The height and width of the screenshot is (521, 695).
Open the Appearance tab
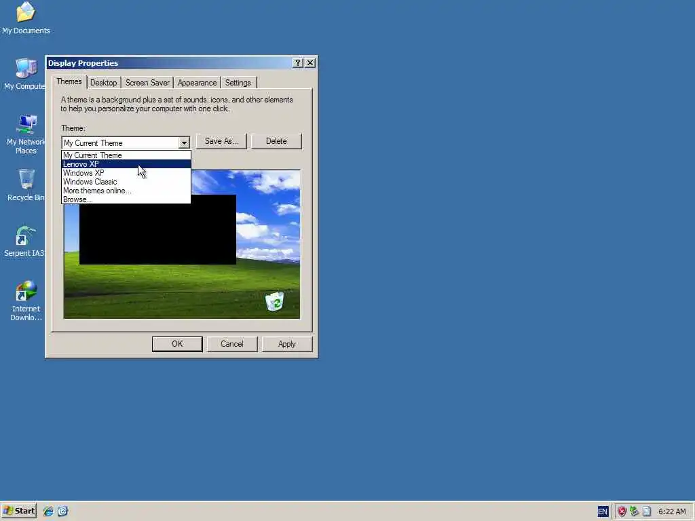coord(198,83)
